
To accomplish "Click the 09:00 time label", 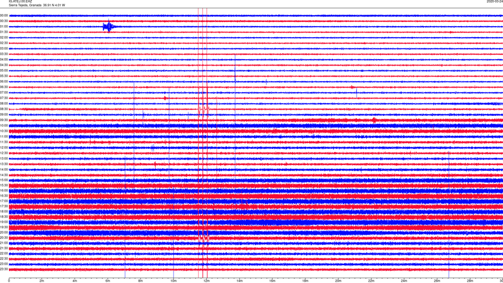I will tap(4, 115).
